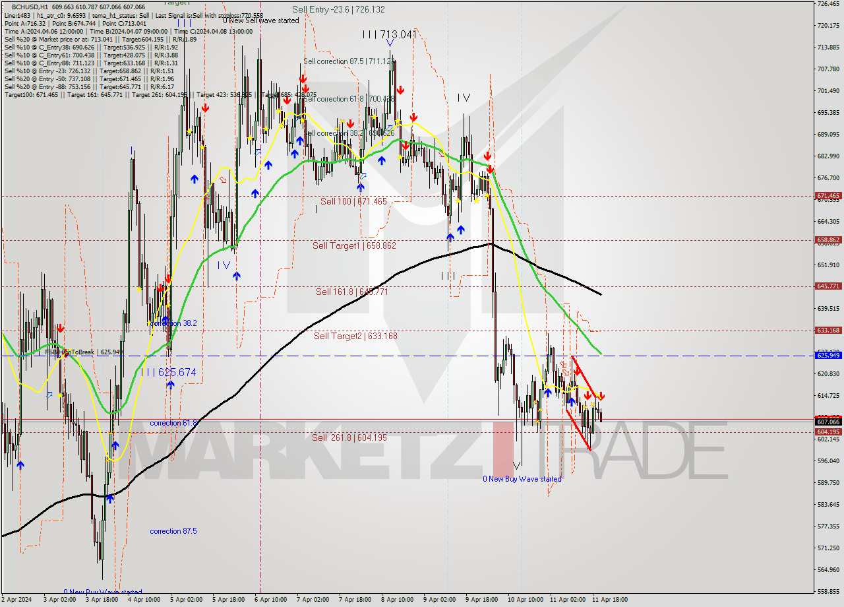
Task: Click the 'C_Entry61: 700.438' line
Action: click(91, 55)
